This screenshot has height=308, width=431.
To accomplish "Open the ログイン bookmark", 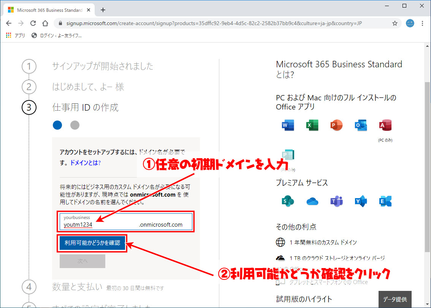I will pyautogui.click(x=57, y=35).
